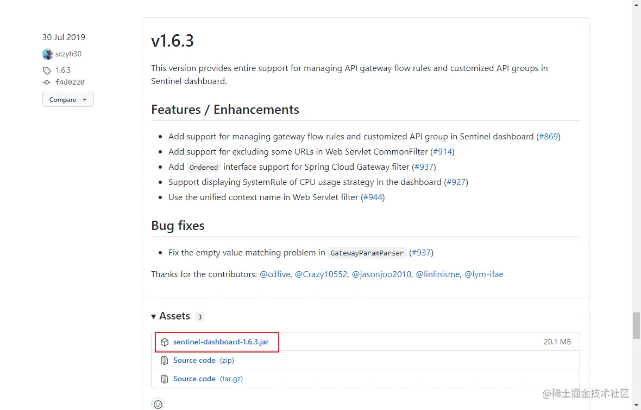Click the Assets count badge 3

(199, 317)
